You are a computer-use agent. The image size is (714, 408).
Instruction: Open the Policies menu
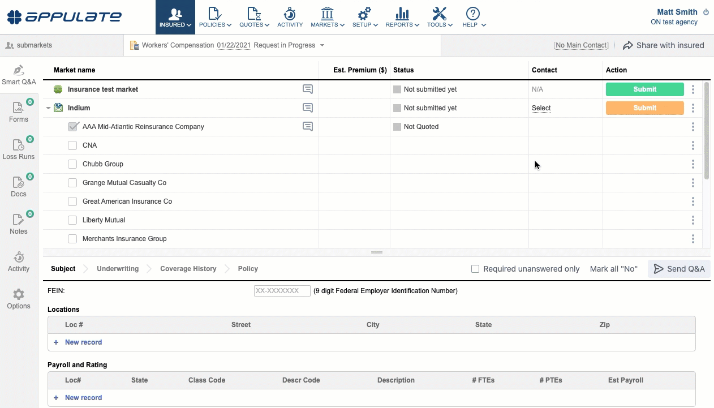(x=215, y=17)
